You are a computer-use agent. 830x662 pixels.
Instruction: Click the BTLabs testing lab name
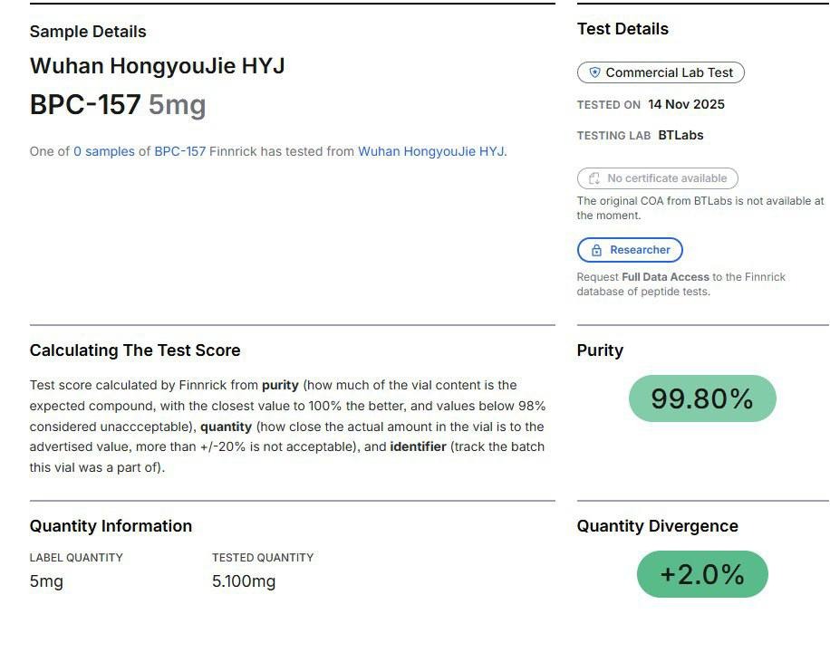(680, 135)
